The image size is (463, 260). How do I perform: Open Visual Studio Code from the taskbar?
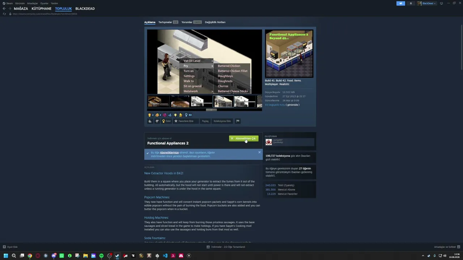[165, 256]
